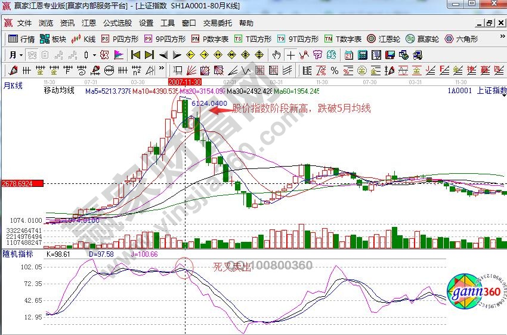Jump to first bar with skip-to-start arrow
This screenshot has height=335, width=507.
(x=135, y=55)
